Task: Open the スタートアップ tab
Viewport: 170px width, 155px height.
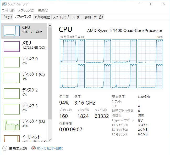Action: tap(61, 17)
